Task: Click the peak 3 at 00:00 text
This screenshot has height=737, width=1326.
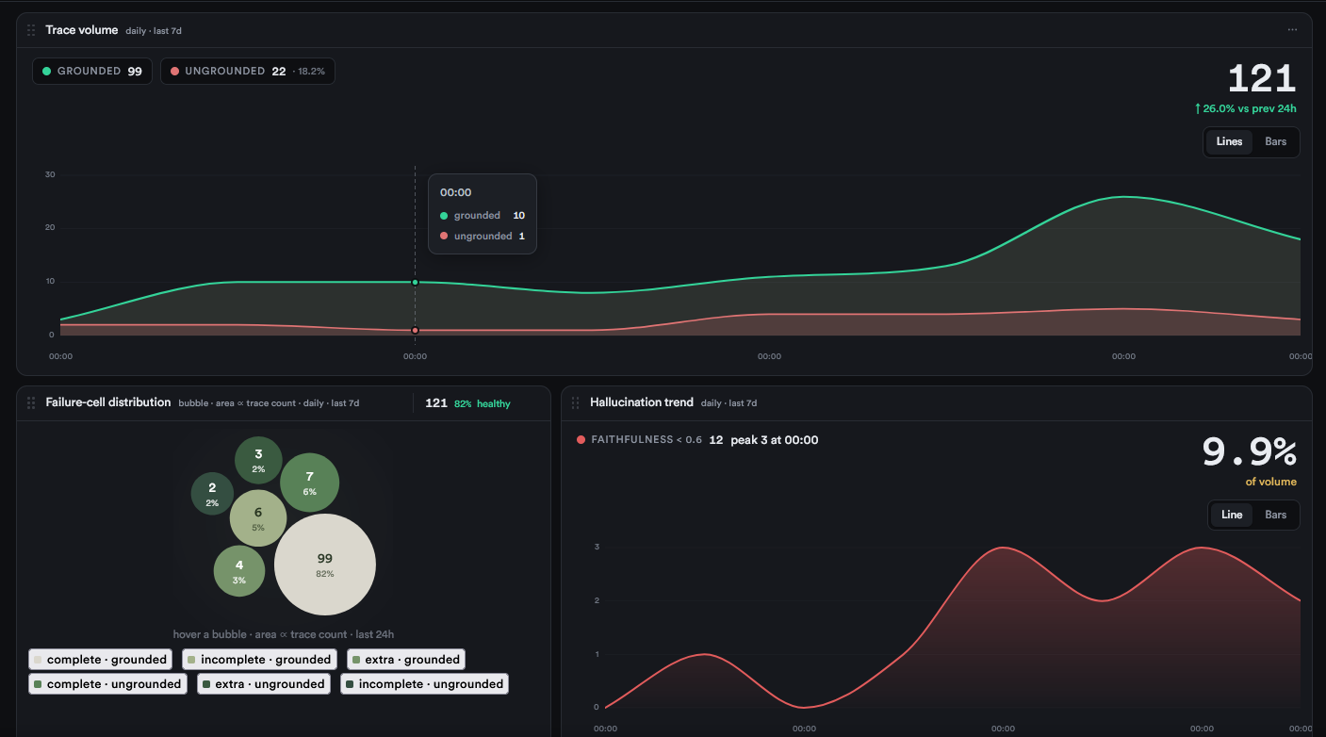Action: pos(774,440)
